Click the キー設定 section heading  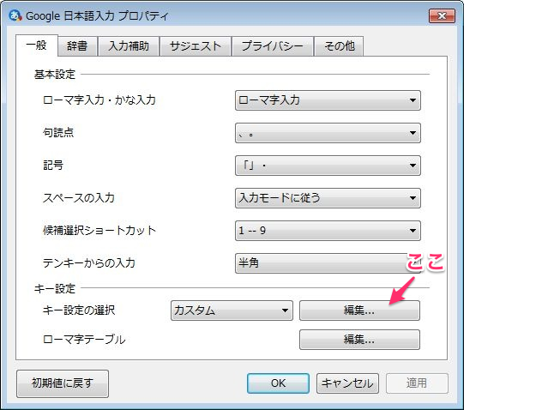click(x=55, y=289)
